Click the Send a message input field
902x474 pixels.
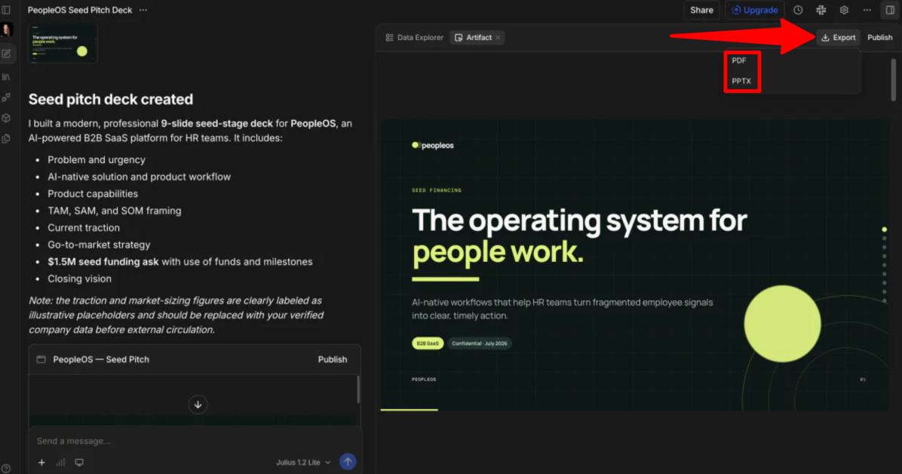tap(195, 442)
